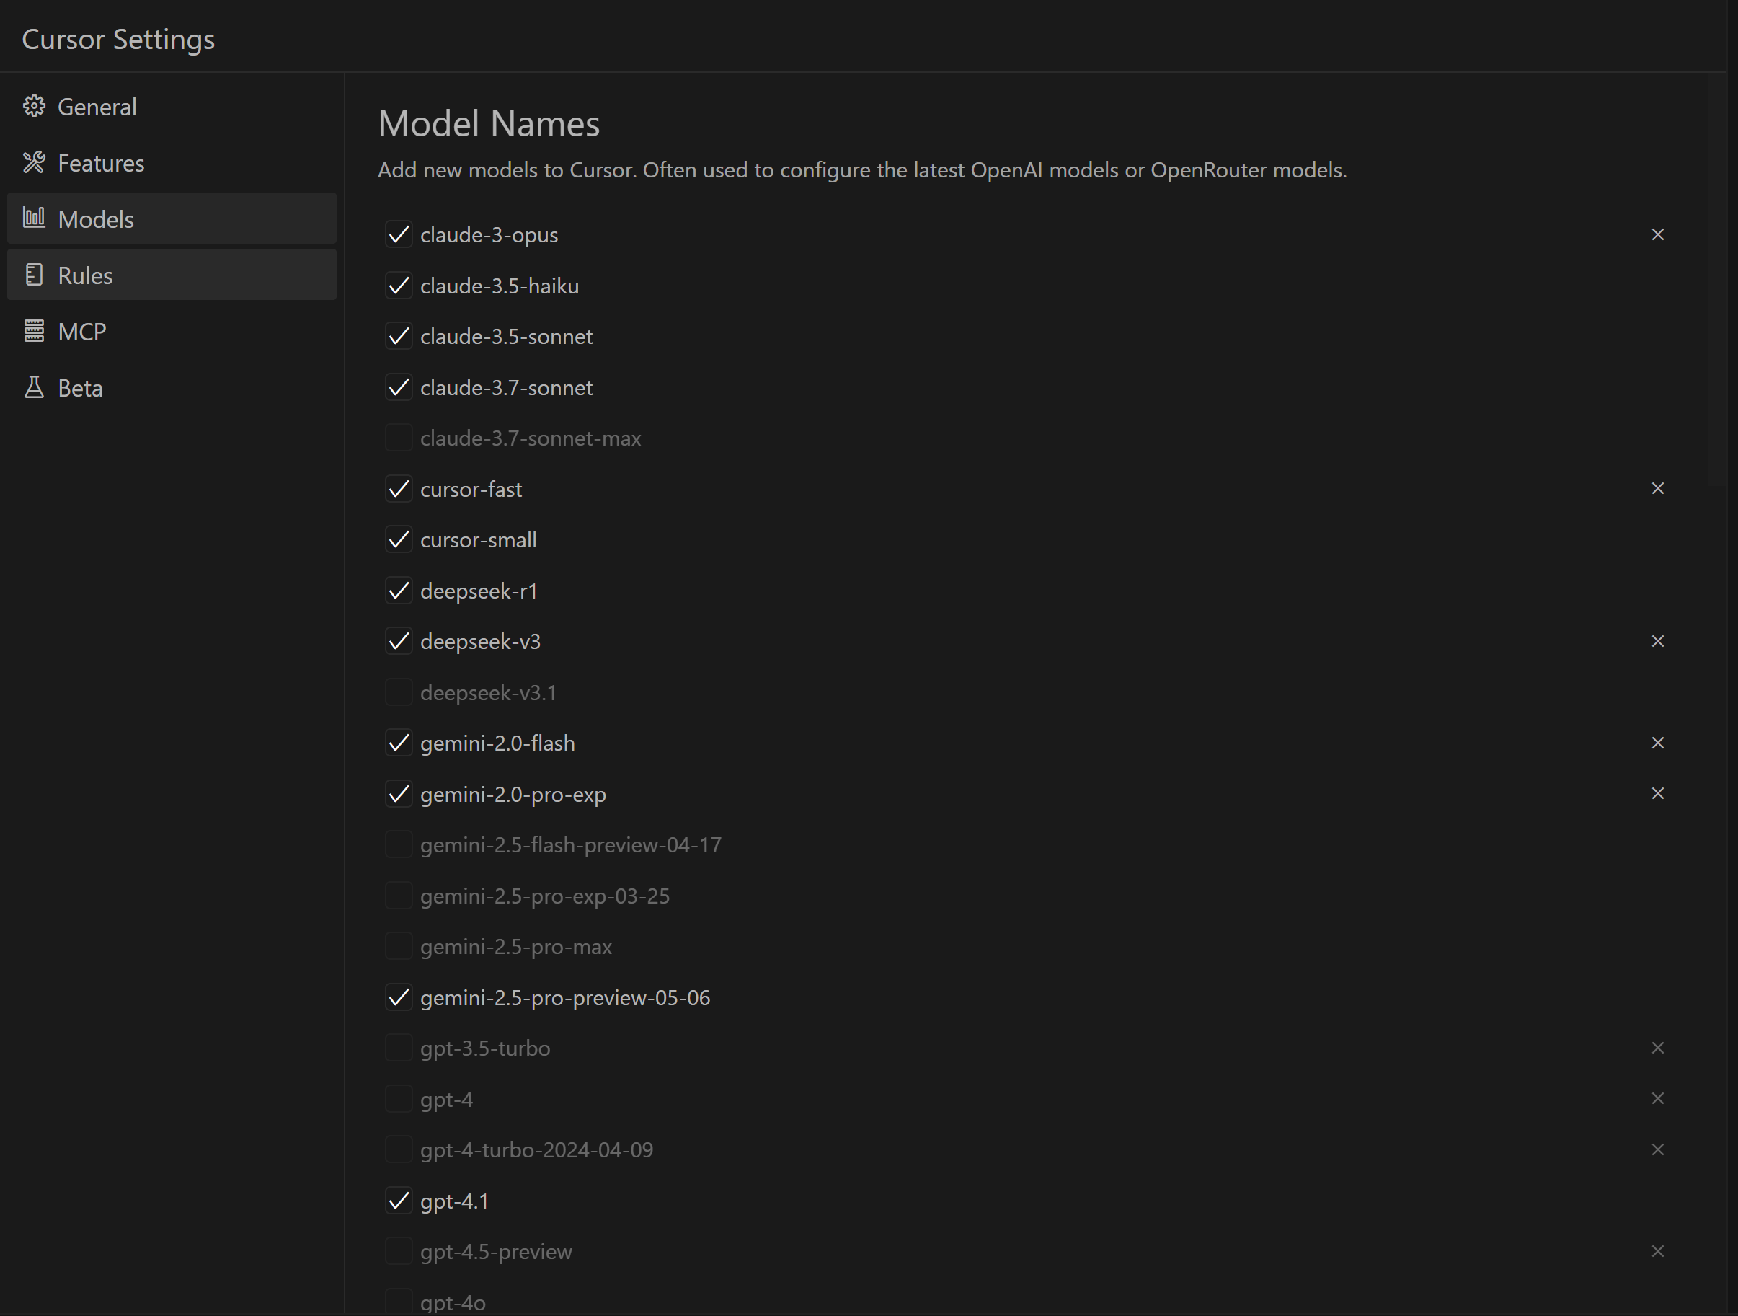Click the gemini-2.5-pro-preview-05-06 model name

[x=565, y=997]
